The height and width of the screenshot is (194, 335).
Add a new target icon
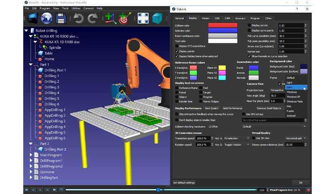coord(125,18)
